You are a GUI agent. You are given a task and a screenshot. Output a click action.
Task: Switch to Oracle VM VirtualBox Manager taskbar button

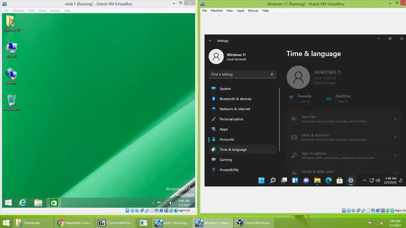(254, 223)
